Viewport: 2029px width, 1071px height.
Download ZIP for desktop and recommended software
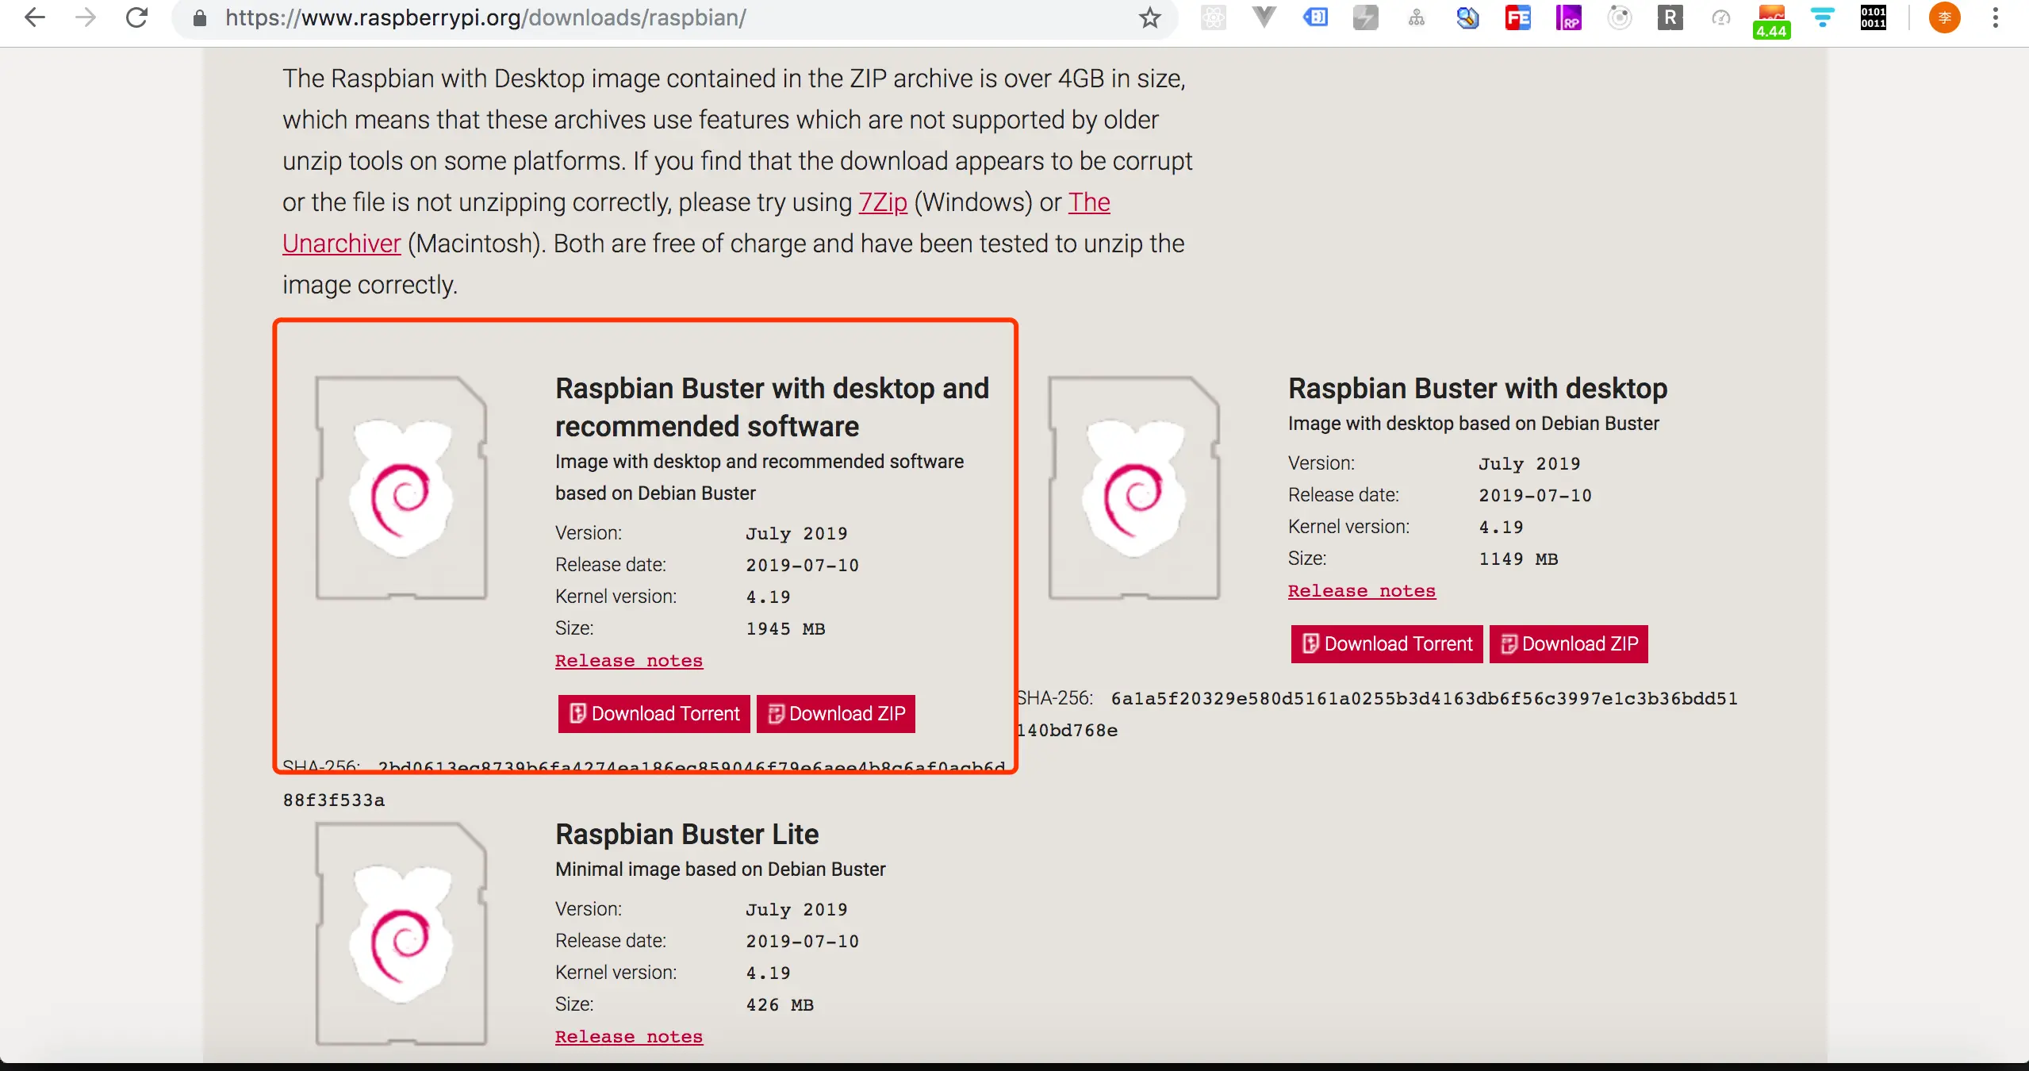coord(836,713)
